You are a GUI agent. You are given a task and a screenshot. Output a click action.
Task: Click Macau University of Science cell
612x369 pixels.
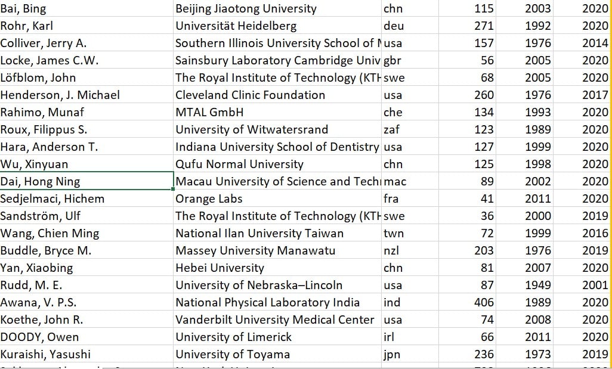click(277, 181)
